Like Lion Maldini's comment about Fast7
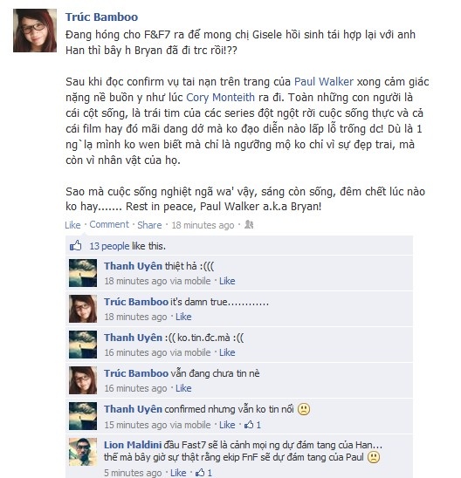 [178, 473]
